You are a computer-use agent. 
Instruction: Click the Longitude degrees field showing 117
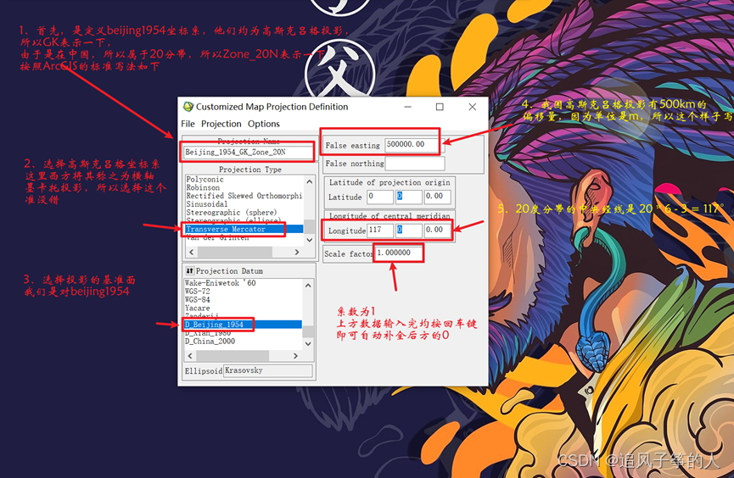click(380, 230)
